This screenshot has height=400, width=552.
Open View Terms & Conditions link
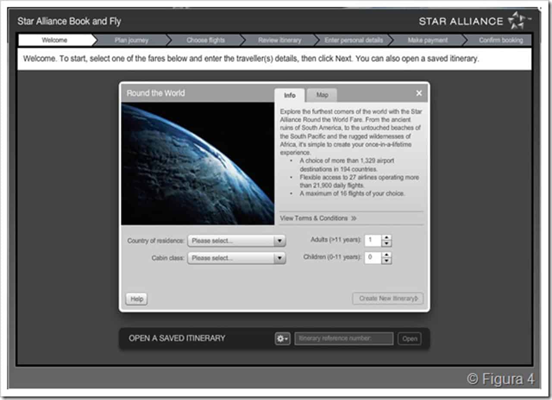click(x=318, y=218)
